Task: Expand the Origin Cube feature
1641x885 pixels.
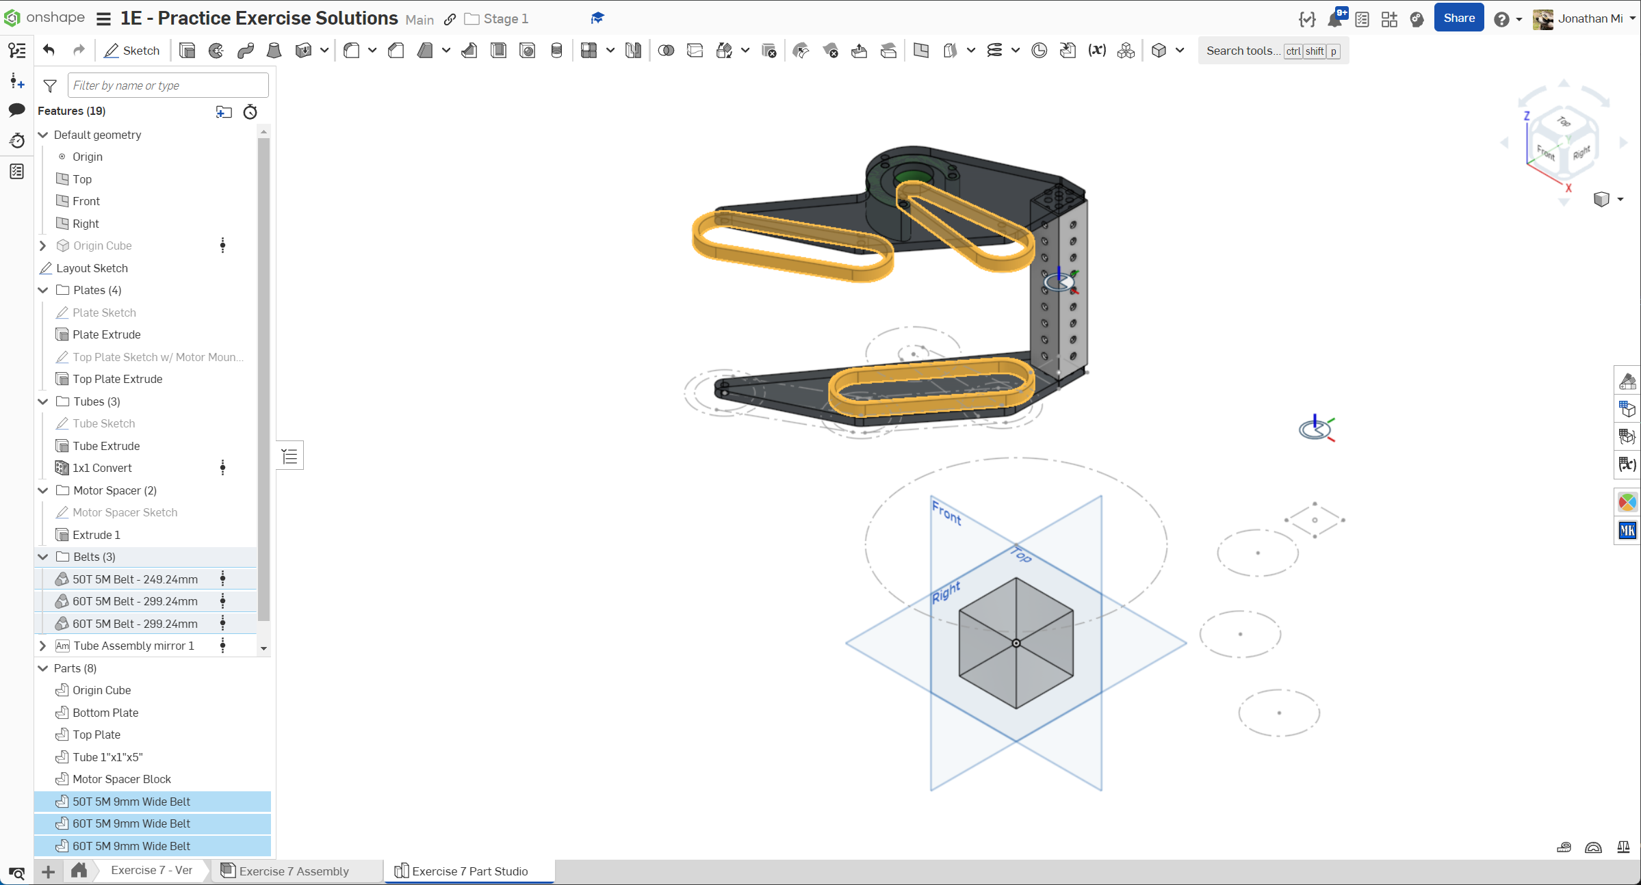Action: (43, 246)
